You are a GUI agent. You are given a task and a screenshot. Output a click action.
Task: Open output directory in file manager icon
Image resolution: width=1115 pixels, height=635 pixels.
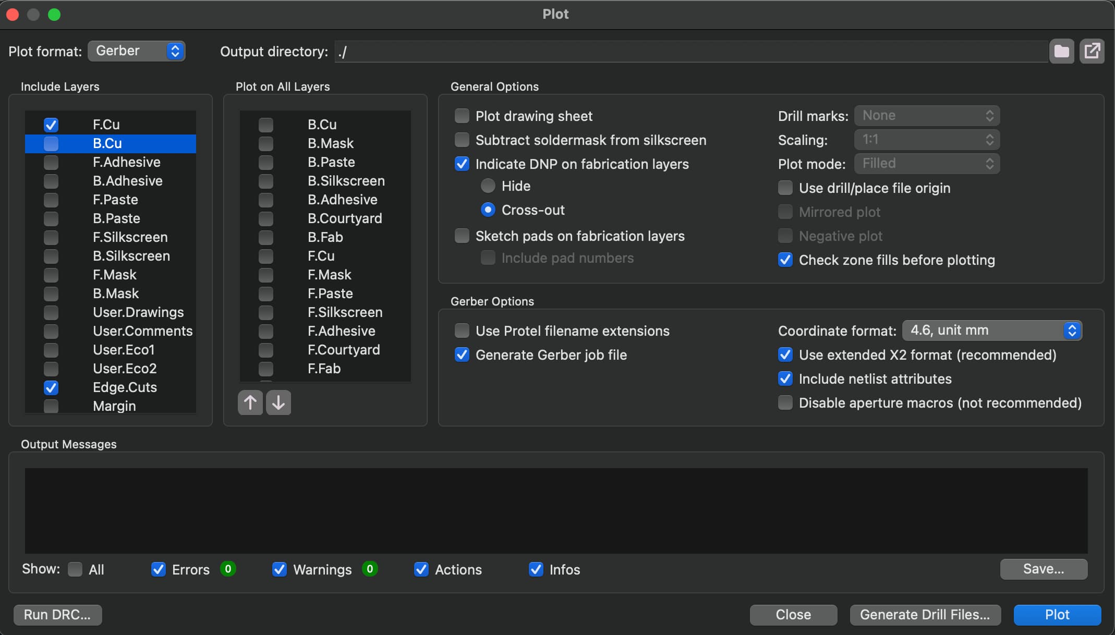[1092, 51]
